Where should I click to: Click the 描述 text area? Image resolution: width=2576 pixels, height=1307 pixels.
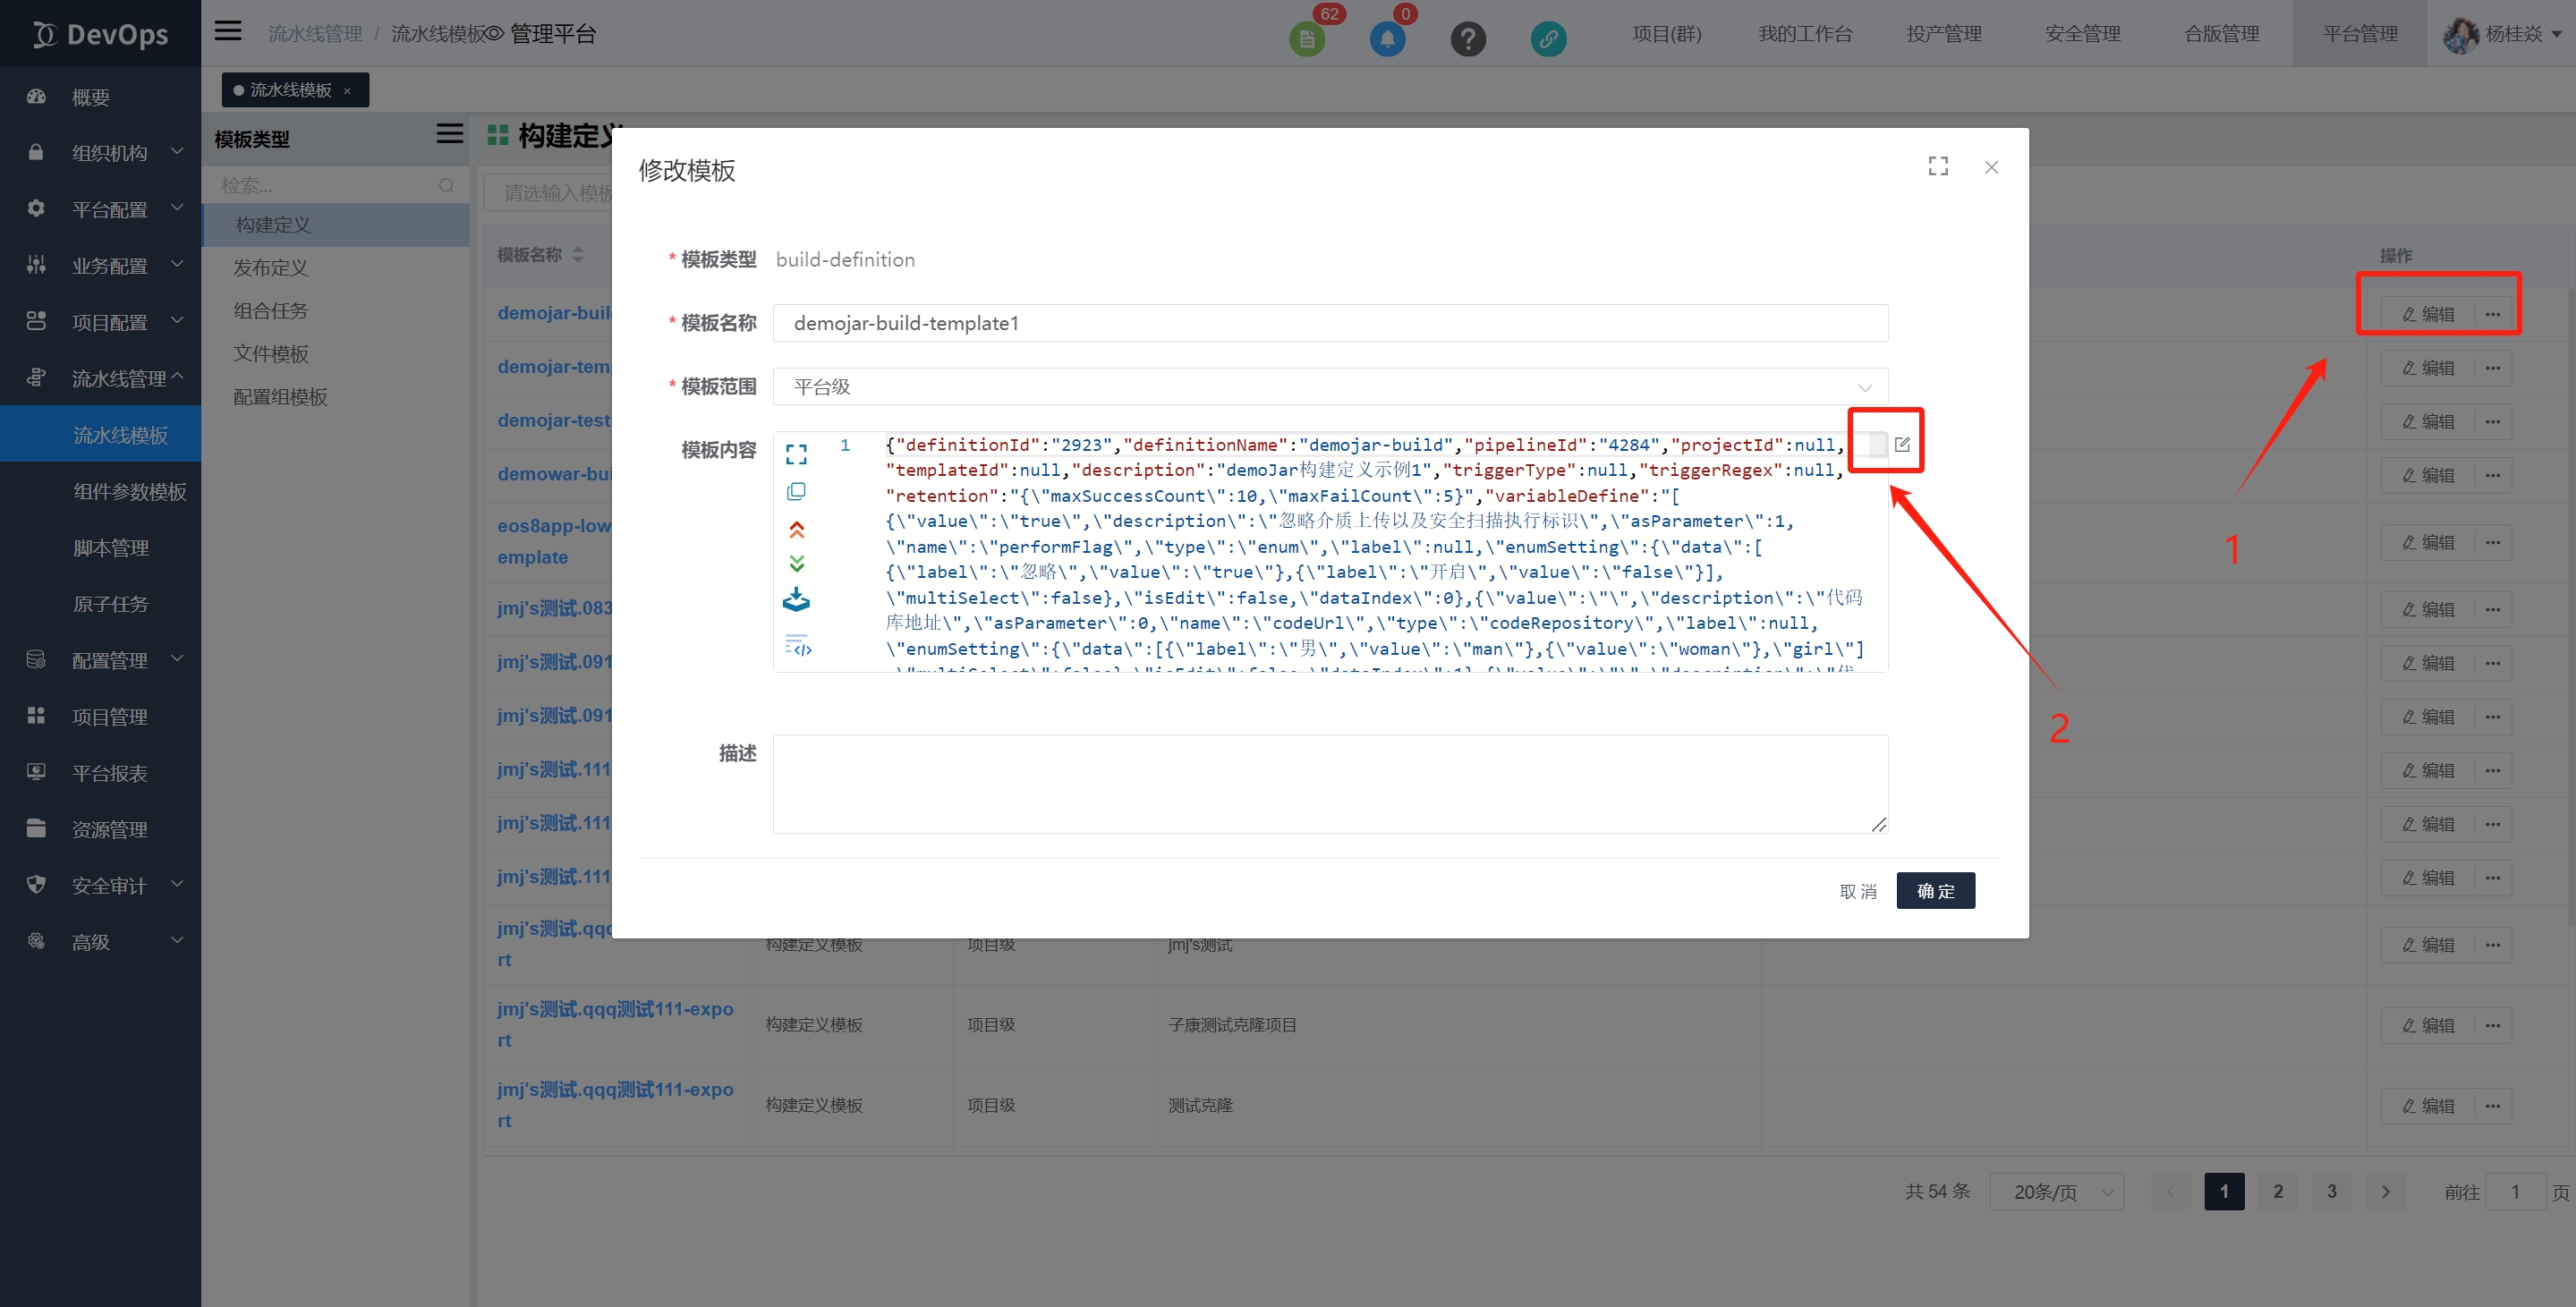click(1329, 784)
